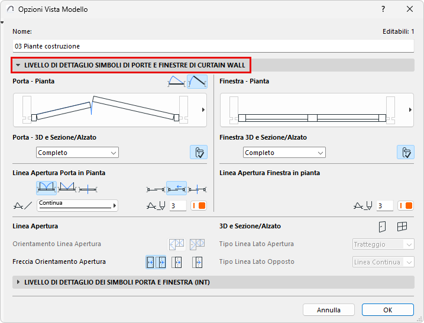Open the 'Continua' line type menu

(77, 205)
